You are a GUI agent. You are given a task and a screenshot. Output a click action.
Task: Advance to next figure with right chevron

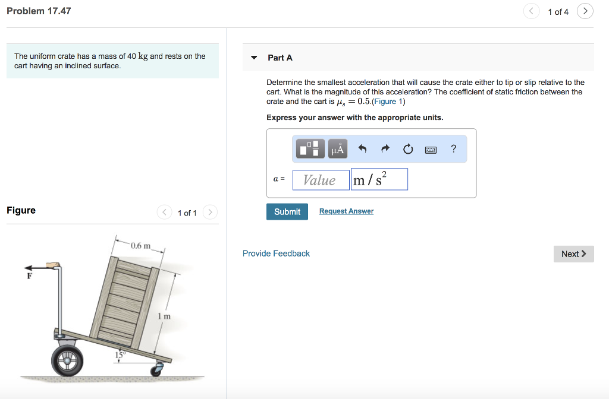click(x=209, y=212)
